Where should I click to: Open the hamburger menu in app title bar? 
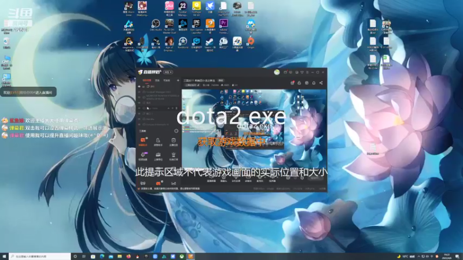point(307,72)
